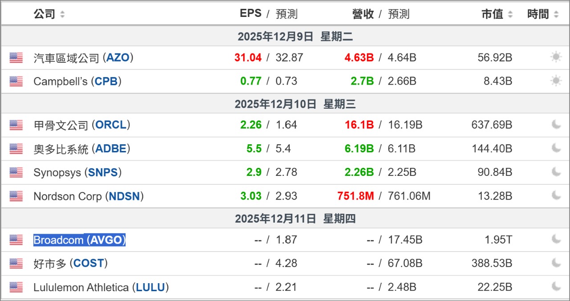Click the sun icon in the Campbell's row
This screenshot has height=301, width=570.
(x=556, y=81)
